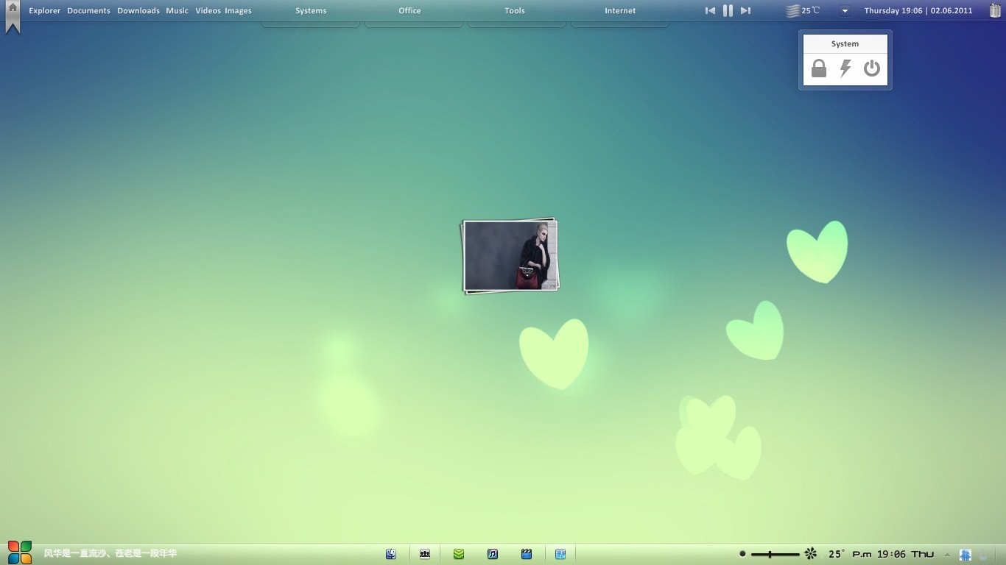
Task: Skip to the next track
Action: click(x=745, y=10)
